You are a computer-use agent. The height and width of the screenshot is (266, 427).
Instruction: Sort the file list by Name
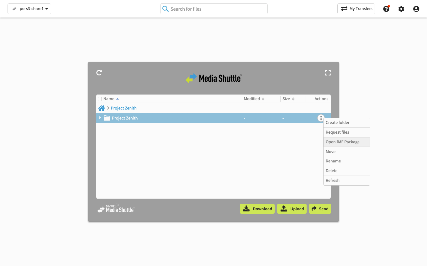click(x=111, y=99)
